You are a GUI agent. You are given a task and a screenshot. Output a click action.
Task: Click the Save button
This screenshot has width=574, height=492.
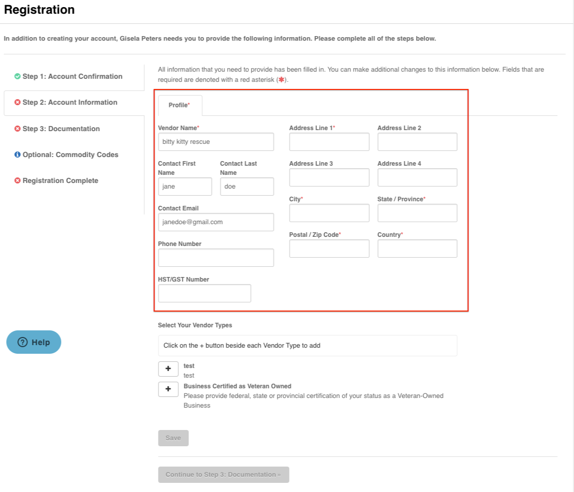(173, 438)
